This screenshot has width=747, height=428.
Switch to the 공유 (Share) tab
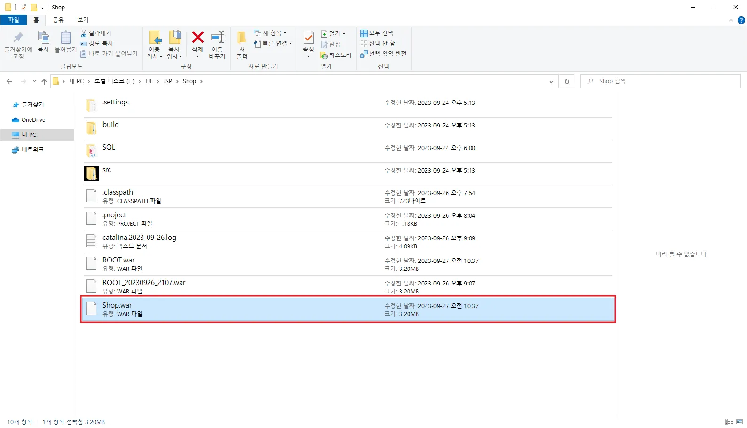58,20
